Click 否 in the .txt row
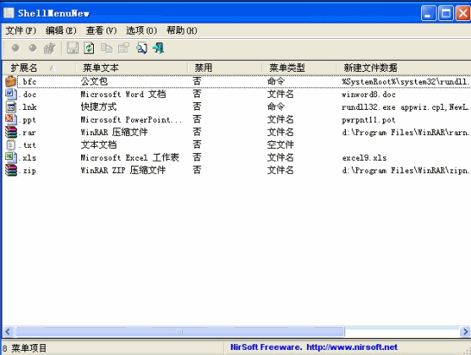This screenshot has width=471, height=355. point(197,145)
